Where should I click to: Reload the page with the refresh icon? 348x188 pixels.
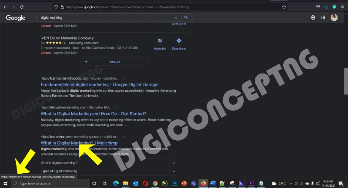click(x=21, y=7)
